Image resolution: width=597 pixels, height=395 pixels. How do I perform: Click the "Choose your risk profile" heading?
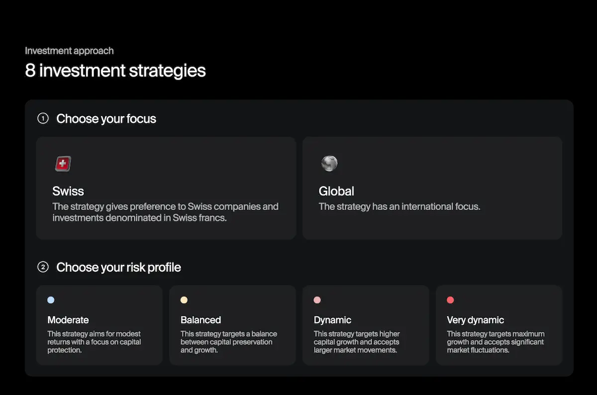[x=118, y=268]
